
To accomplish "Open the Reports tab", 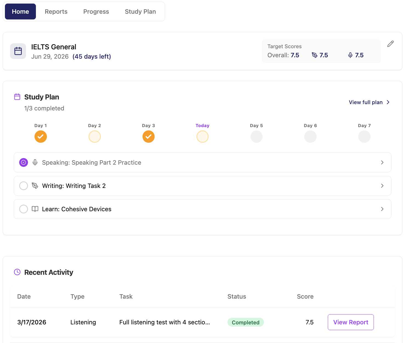I will click(x=56, y=12).
